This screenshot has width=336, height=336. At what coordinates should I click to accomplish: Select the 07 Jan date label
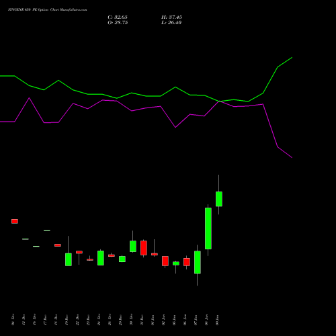tap(196, 319)
